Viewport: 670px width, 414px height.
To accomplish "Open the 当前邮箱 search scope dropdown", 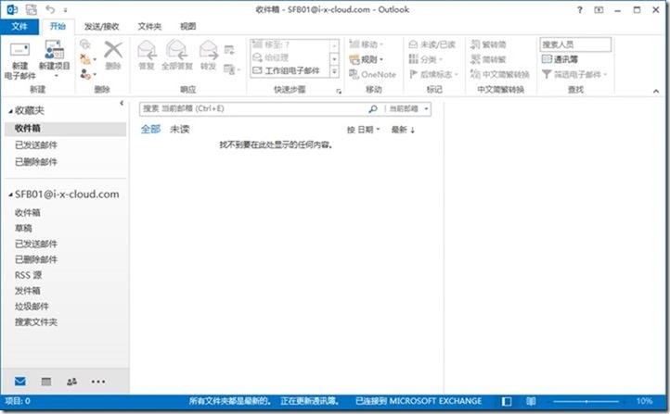I will 408,108.
